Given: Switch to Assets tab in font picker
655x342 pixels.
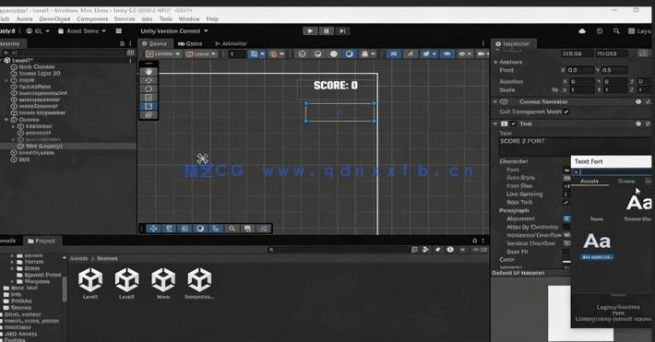Looking at the screenshot, I should [x=589, y=182].
